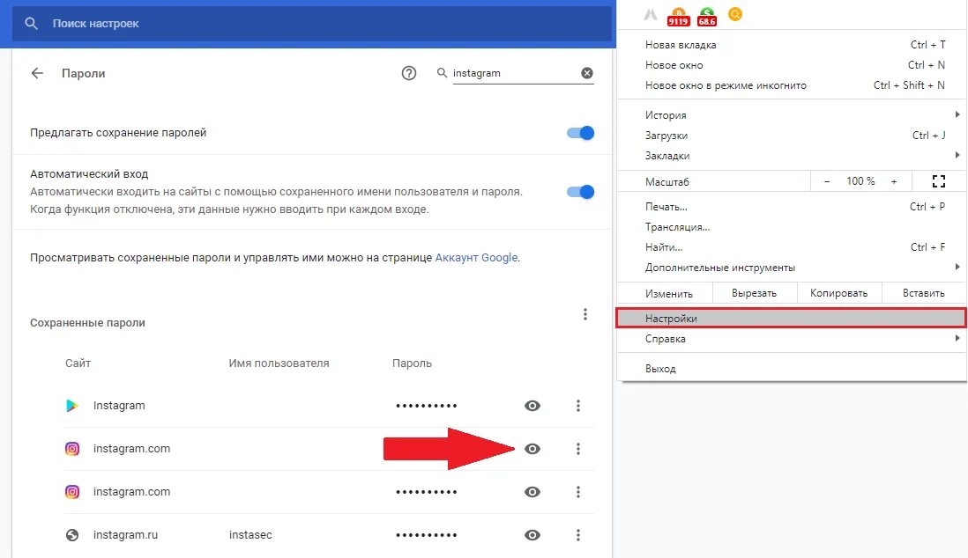Open the help question mark icon
This screenshot has height=558, width=968.
(409, 73)
